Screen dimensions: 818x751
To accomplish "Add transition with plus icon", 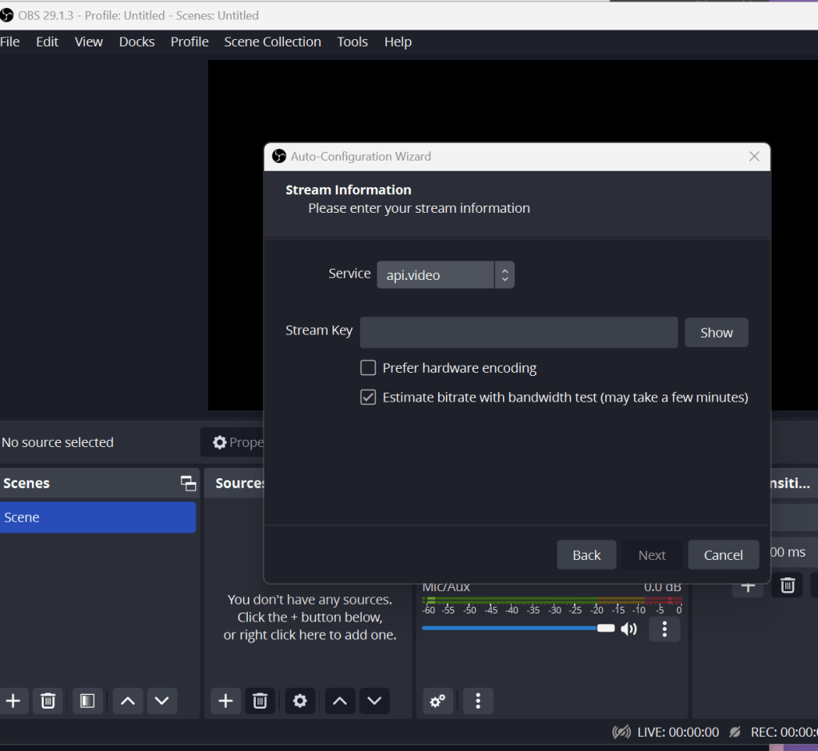I will [x=748, y=587].
